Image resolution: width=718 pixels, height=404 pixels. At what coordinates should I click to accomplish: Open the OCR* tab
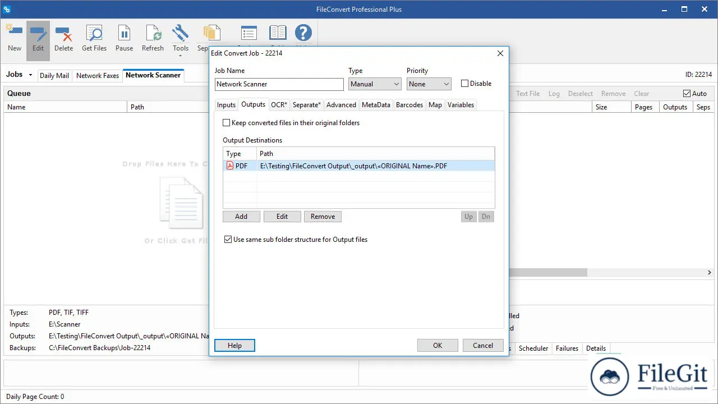[279, 105]
